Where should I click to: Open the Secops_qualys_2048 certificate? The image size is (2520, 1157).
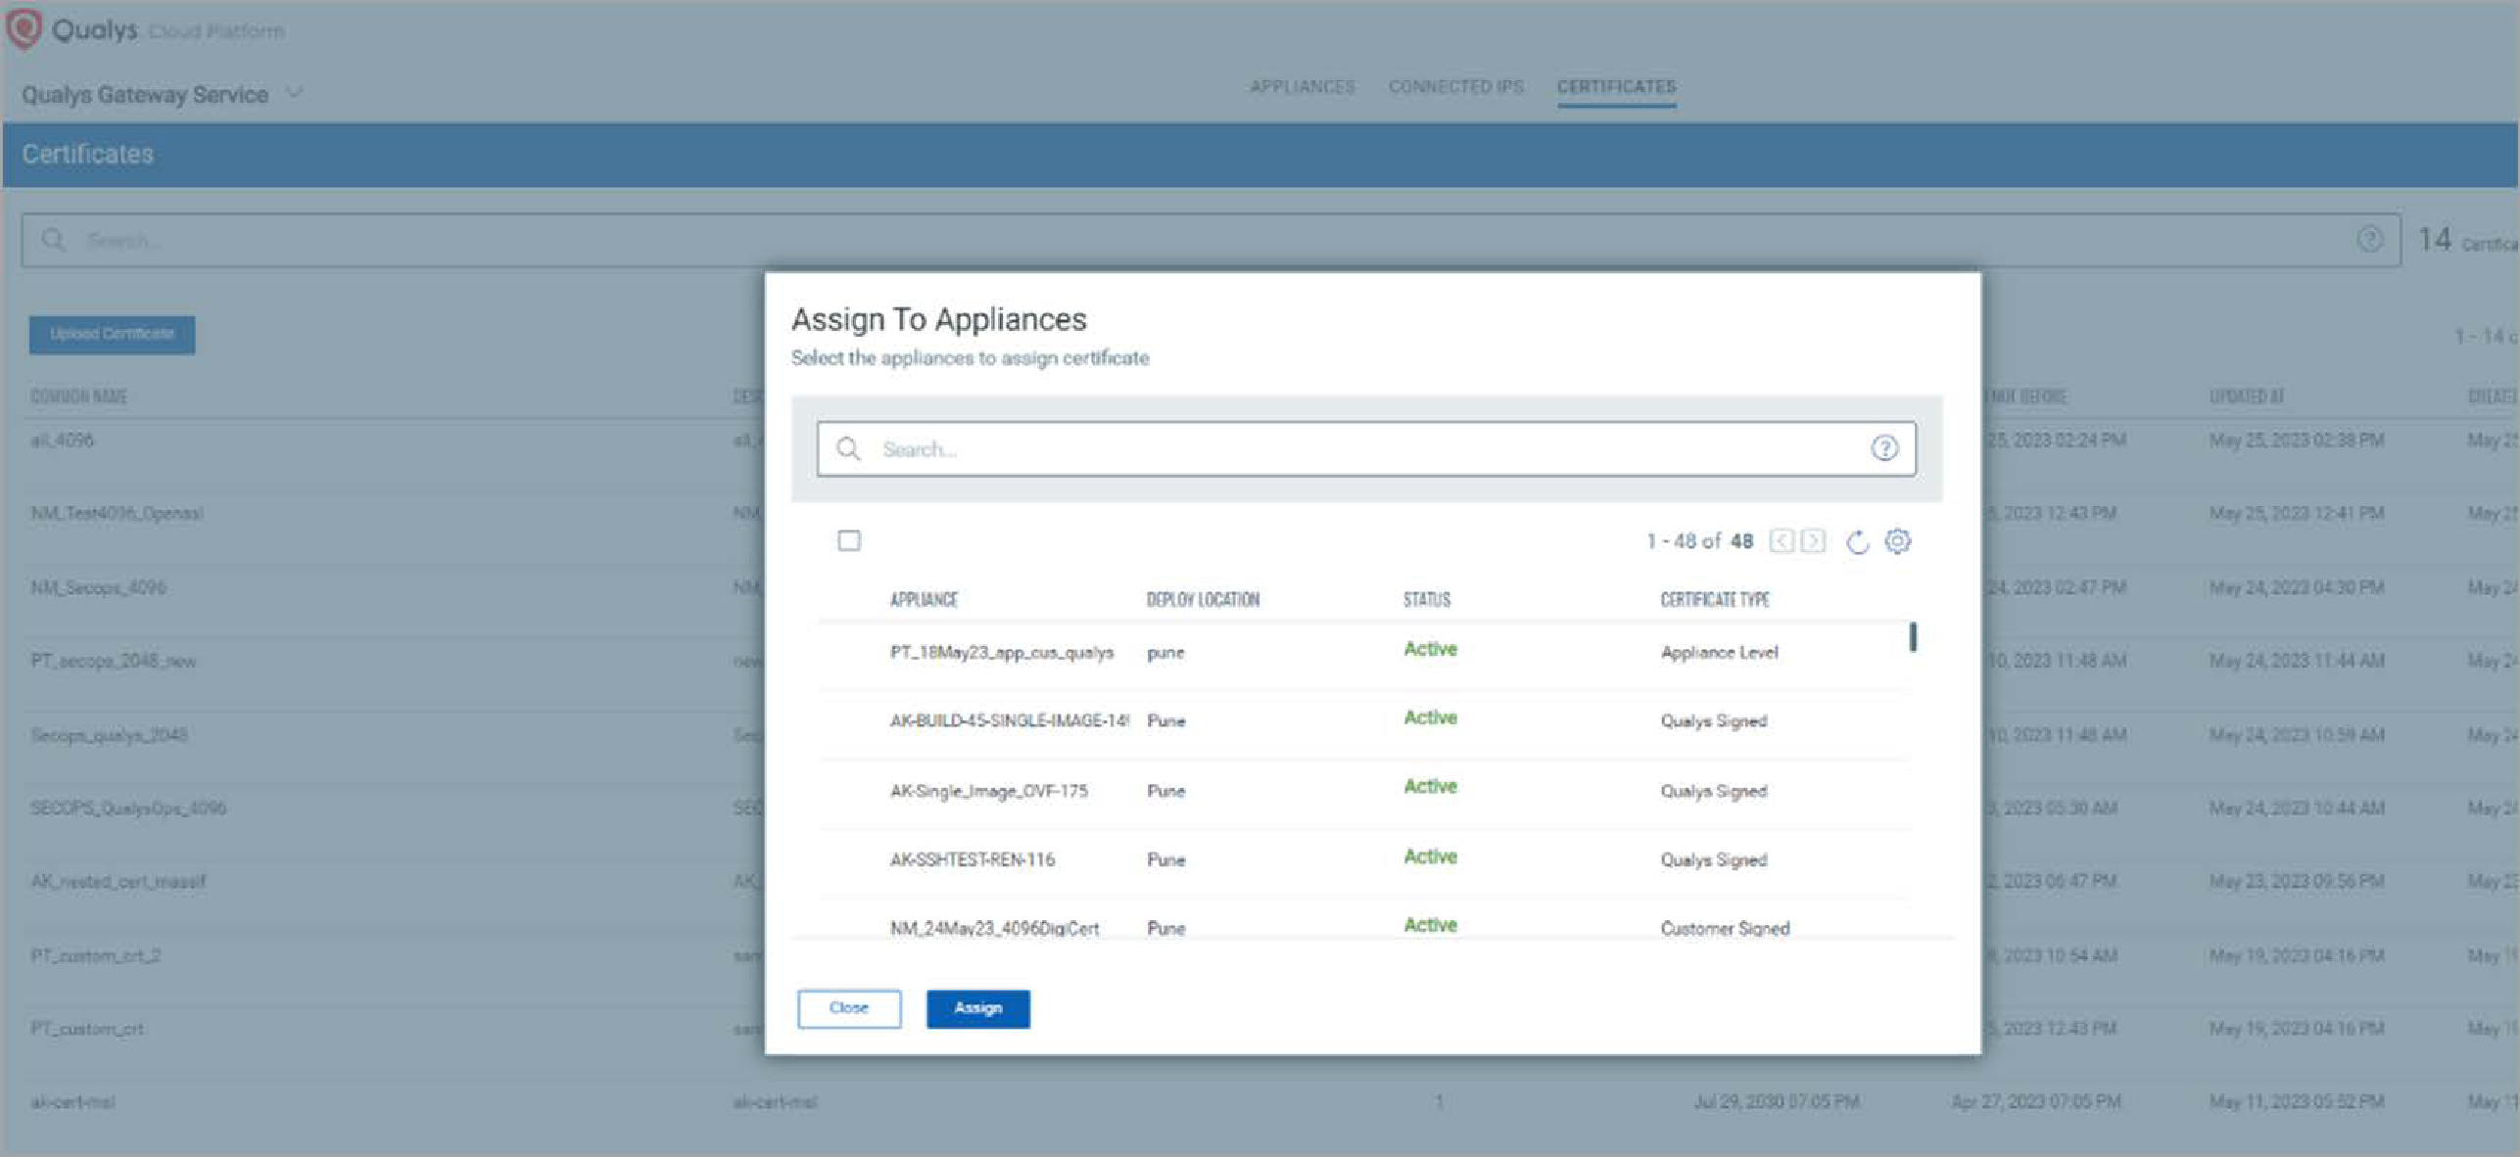click(x=109, y=735)
